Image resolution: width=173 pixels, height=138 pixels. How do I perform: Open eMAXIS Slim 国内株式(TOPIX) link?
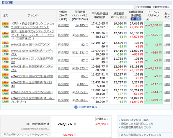(x=31, y=45)
